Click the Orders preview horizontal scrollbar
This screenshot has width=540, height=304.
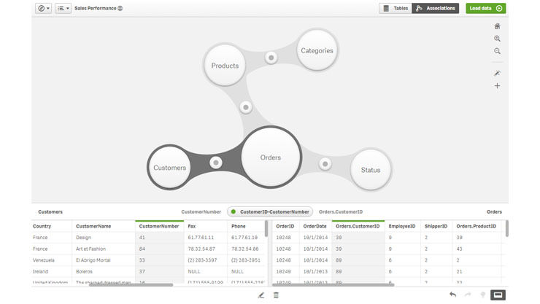click(333, 285)
